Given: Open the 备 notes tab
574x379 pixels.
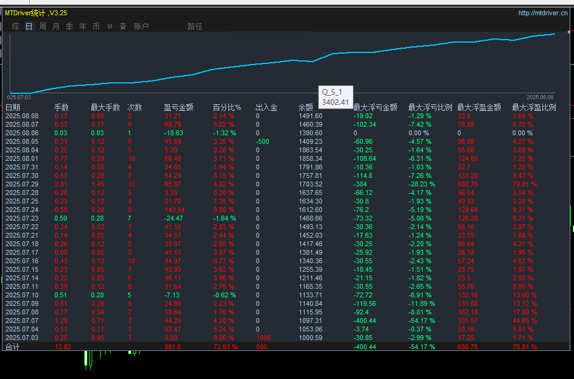Looking at the screenshot, I should pos(123,26).
